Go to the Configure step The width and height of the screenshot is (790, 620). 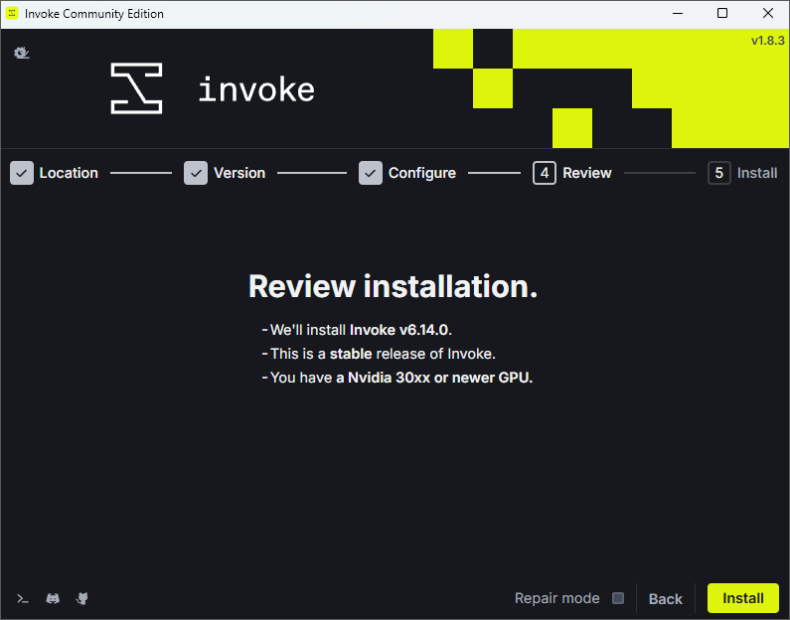[407, 173]
